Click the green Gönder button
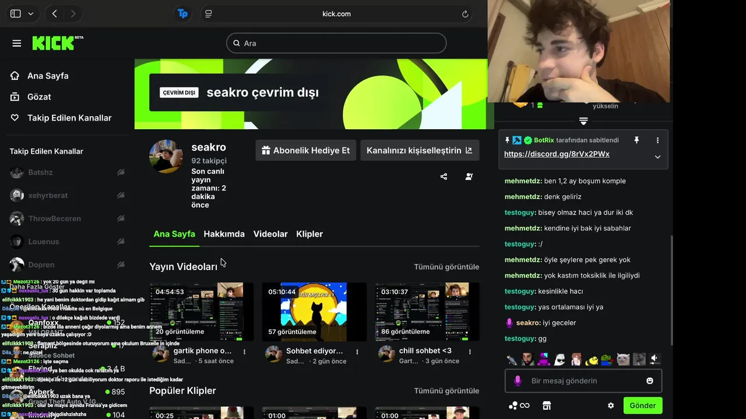Screen dimensions: 746x419 coord(643,406)
